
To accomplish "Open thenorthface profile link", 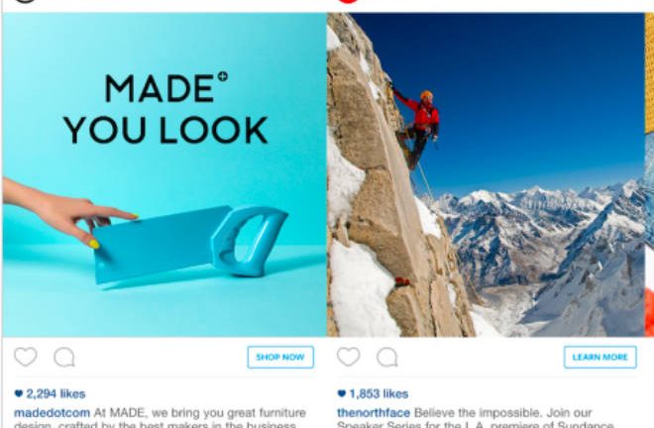I will point(374,413).
